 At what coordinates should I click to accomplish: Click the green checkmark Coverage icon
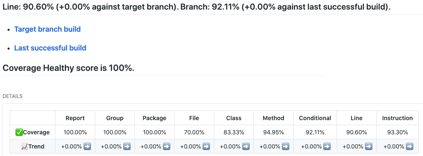click(x=19, y=132)
